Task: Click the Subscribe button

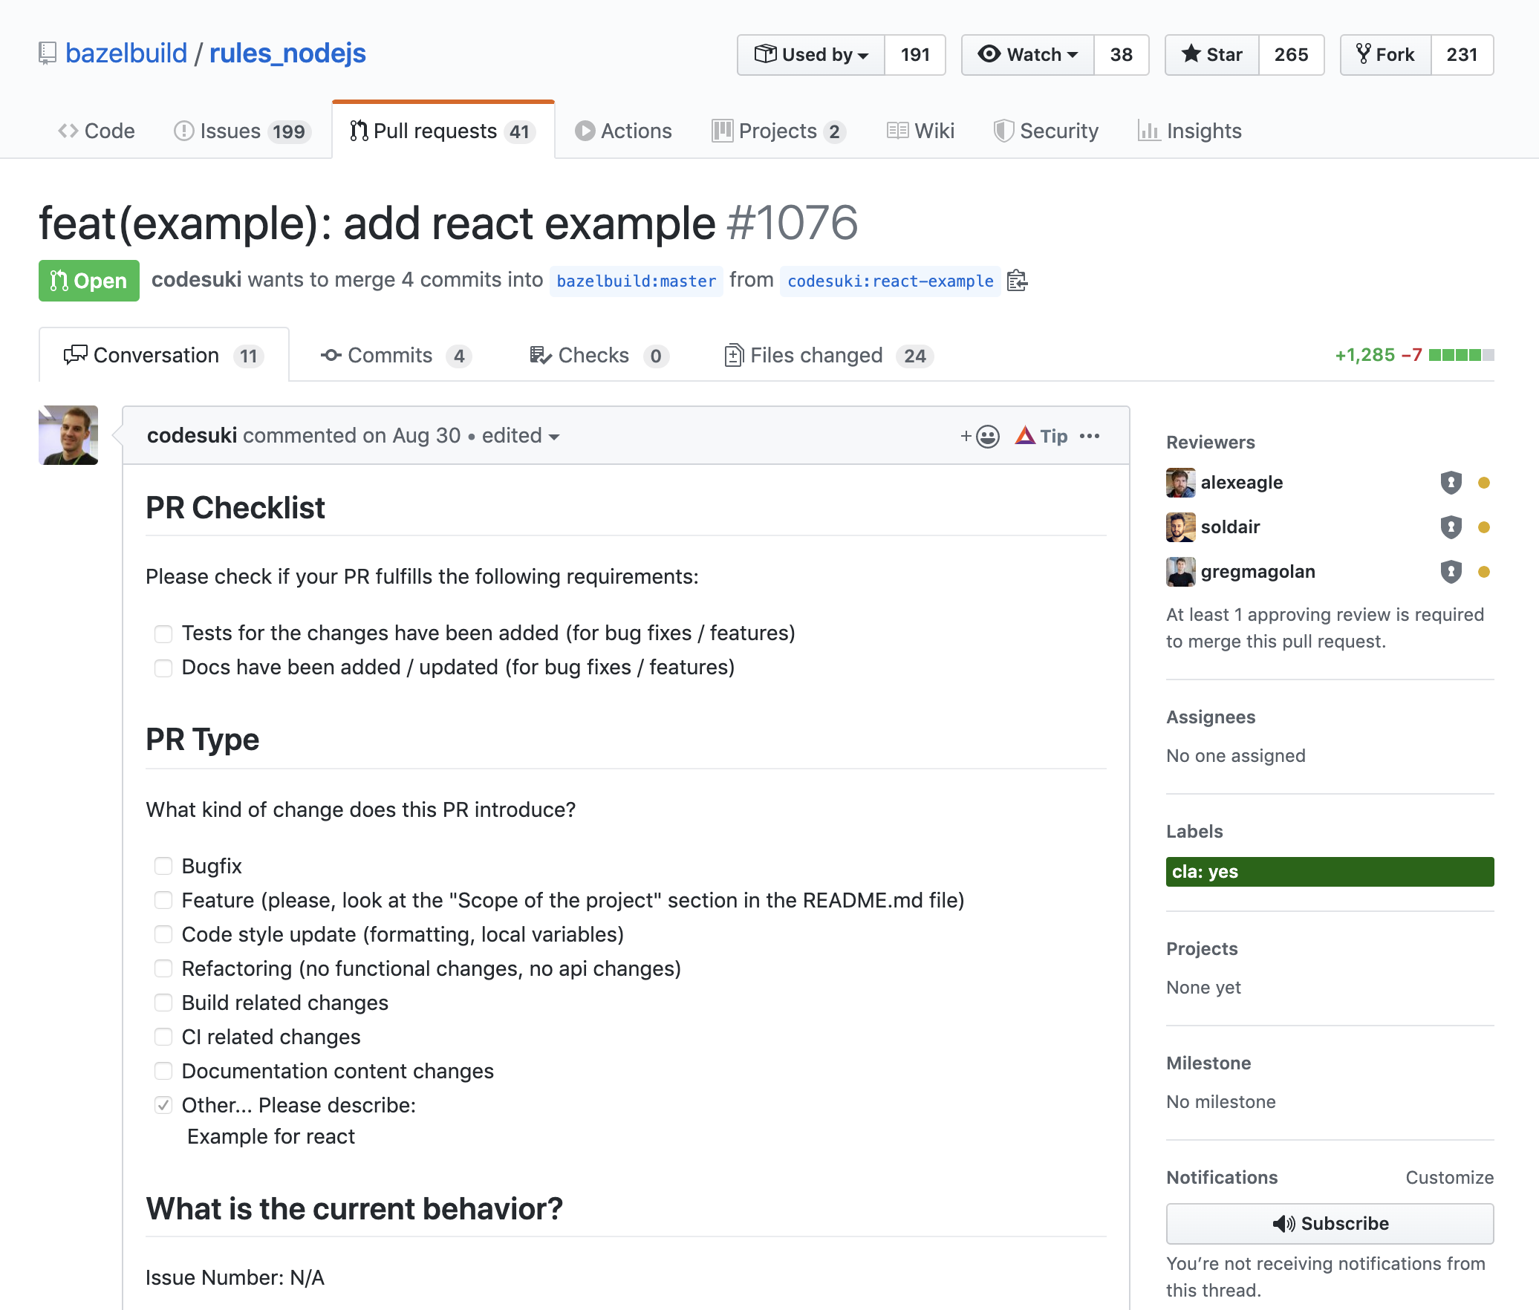Action: (1330, 1224)
